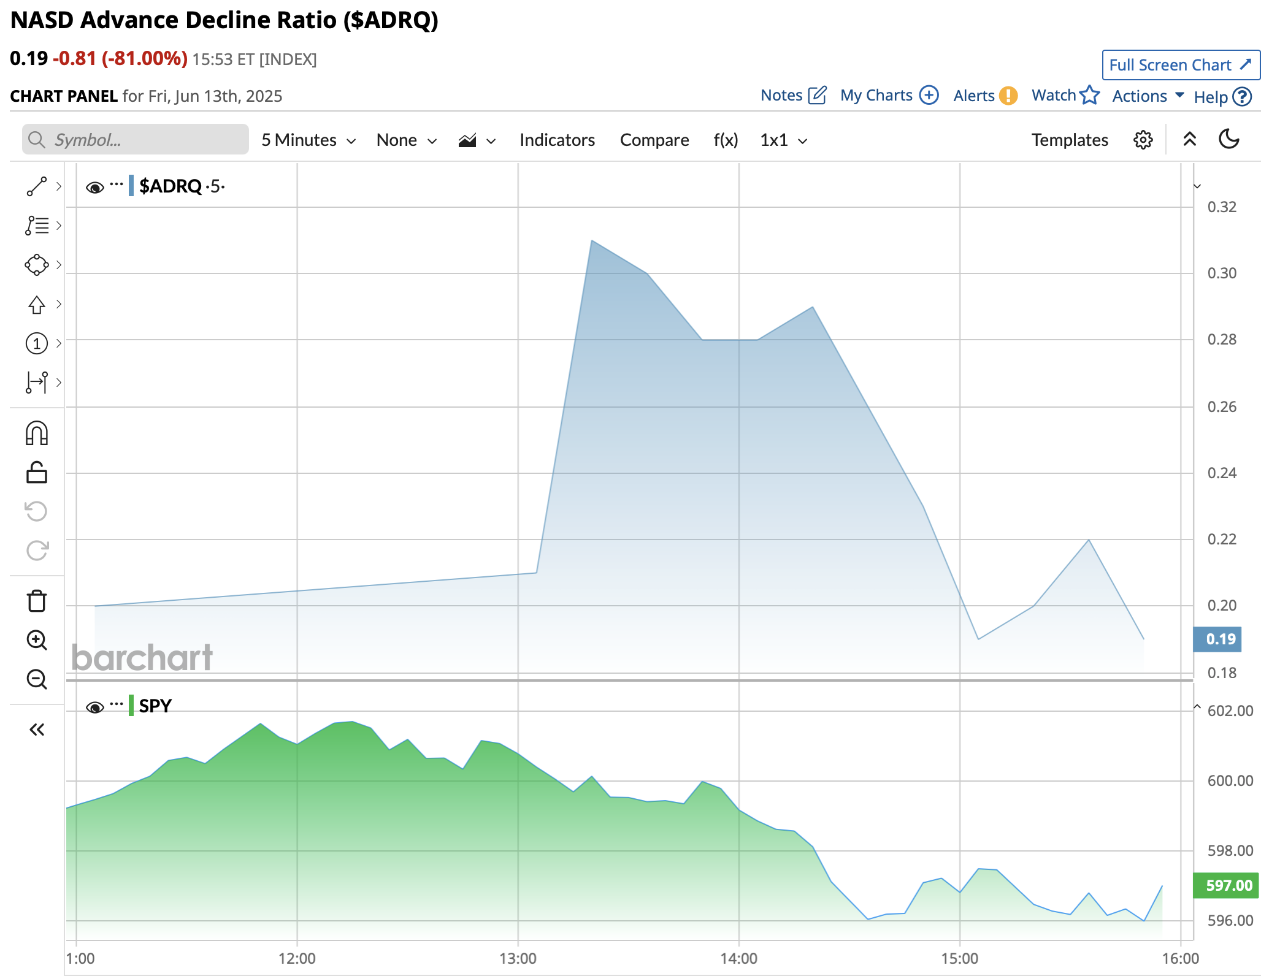Screen dimensions: 1261x976
Task: Click the trash delete drawings icon
Action: pyautogui.click(x=36, y=601)
